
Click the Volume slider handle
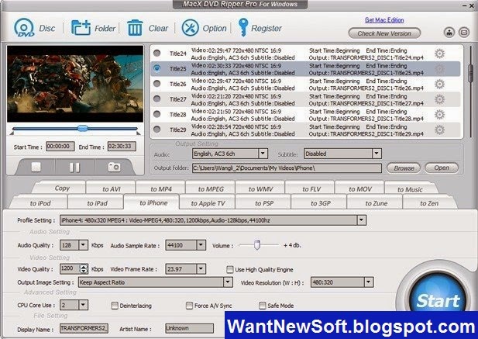[257, 244]
